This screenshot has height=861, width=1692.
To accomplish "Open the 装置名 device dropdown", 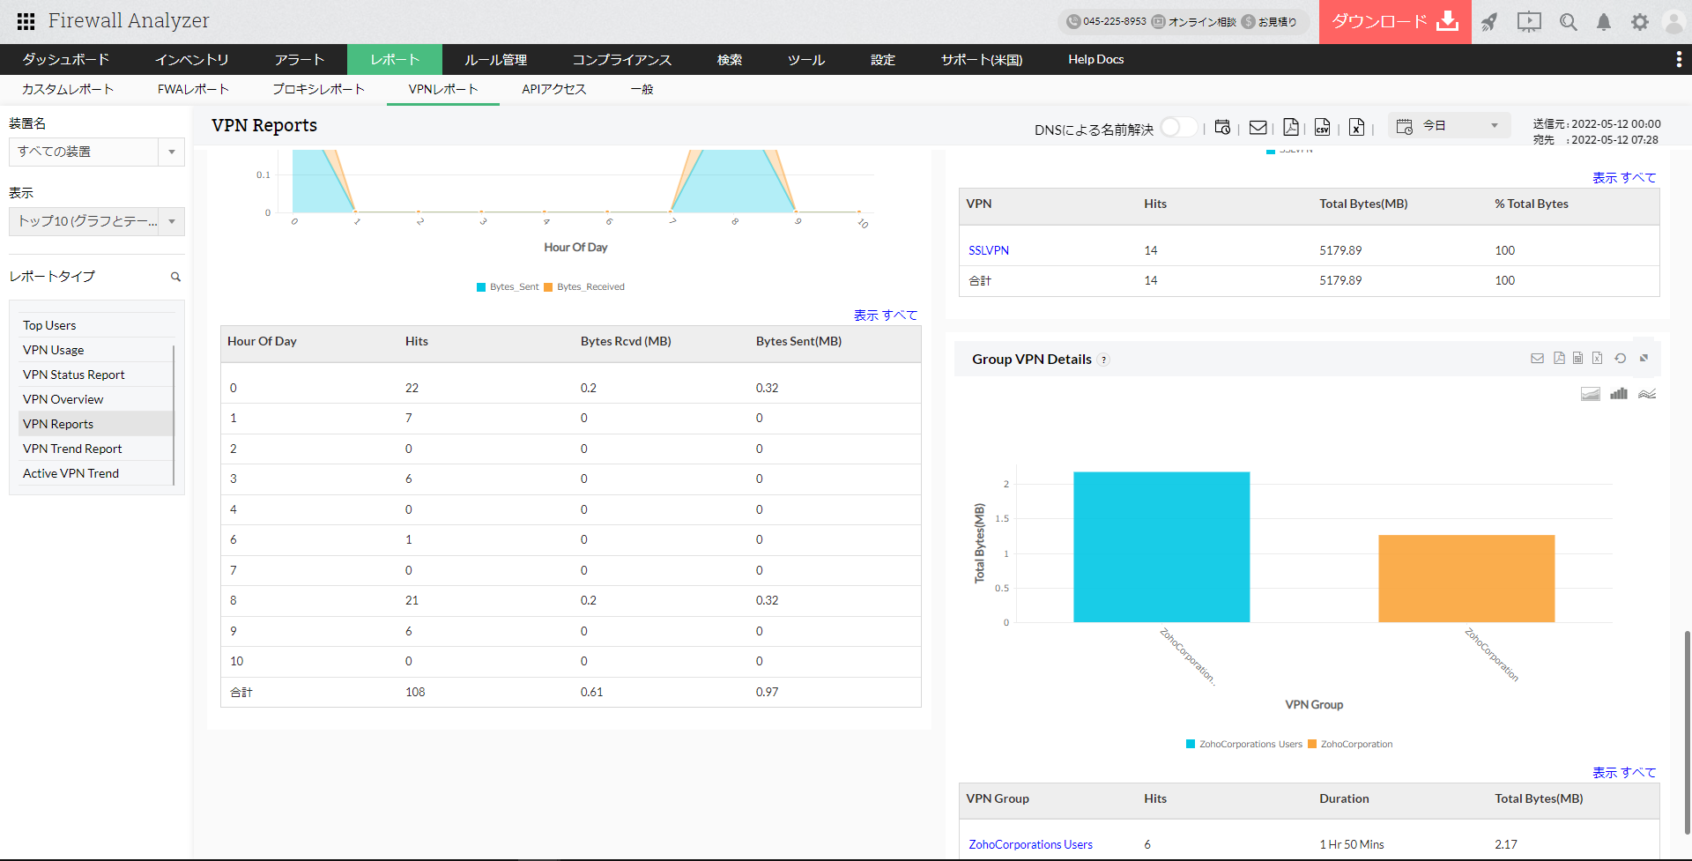I will (97, 152).
